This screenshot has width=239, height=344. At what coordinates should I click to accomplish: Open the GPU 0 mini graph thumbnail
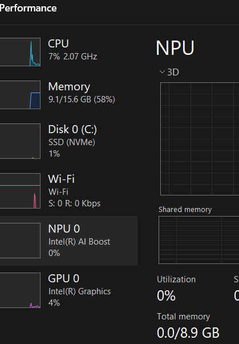20,290
